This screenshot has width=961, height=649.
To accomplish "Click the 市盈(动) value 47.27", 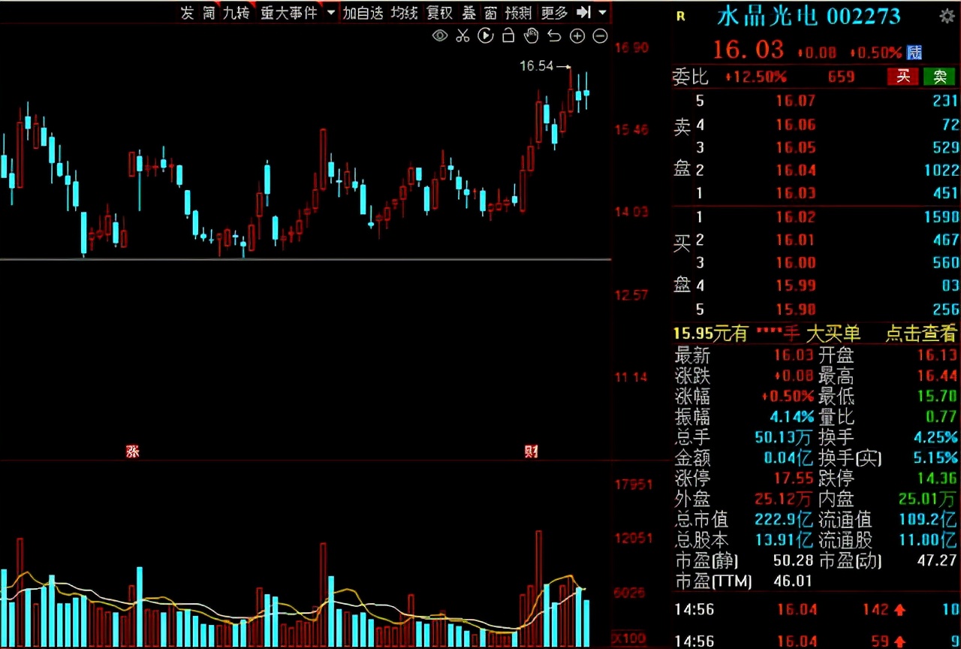I will (x=938, y=560).
